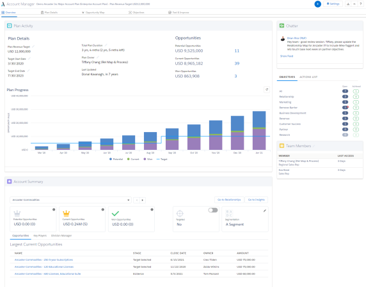Toggle the Targeted switch

213,210
